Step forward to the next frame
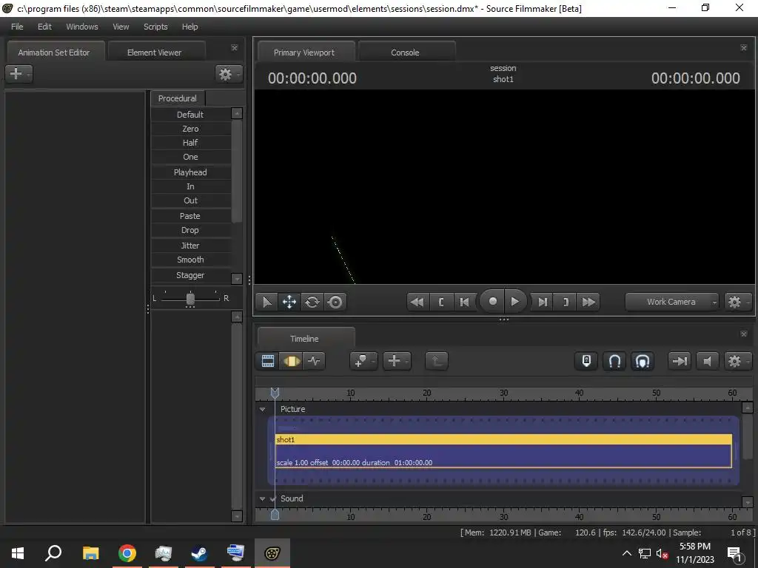 coord(543,302)
